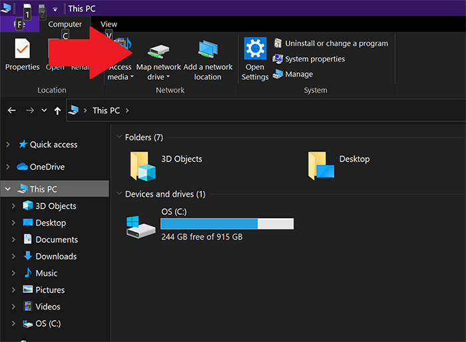This screenshot has height=342, width=466.
Task: Open the recent locations dropdown arrow
Action: coord(44,110)
